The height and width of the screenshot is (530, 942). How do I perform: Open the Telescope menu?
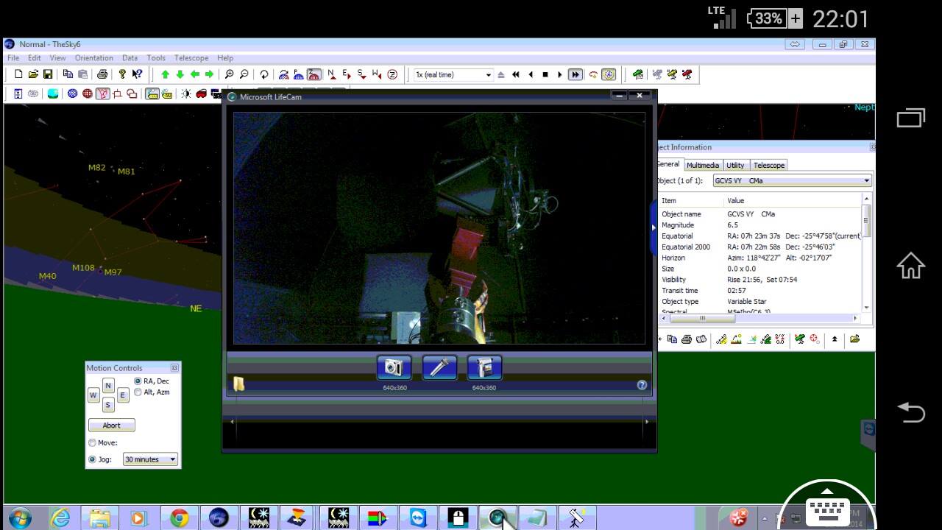(x=191, y=58)
